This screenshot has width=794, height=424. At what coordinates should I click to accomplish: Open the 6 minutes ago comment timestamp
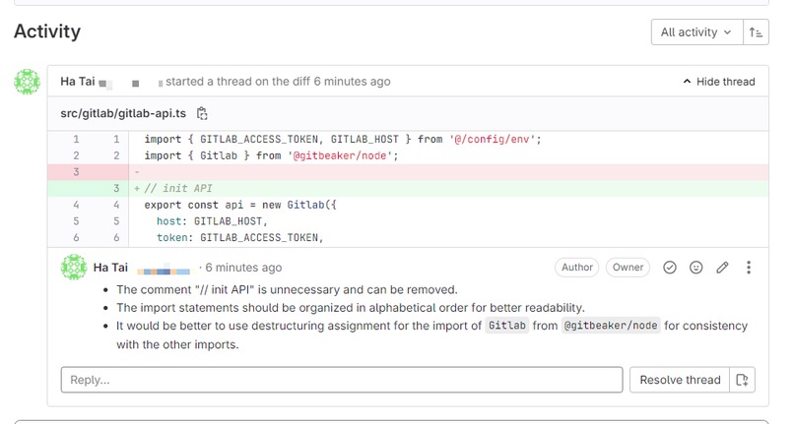click(x=243, y=268)
